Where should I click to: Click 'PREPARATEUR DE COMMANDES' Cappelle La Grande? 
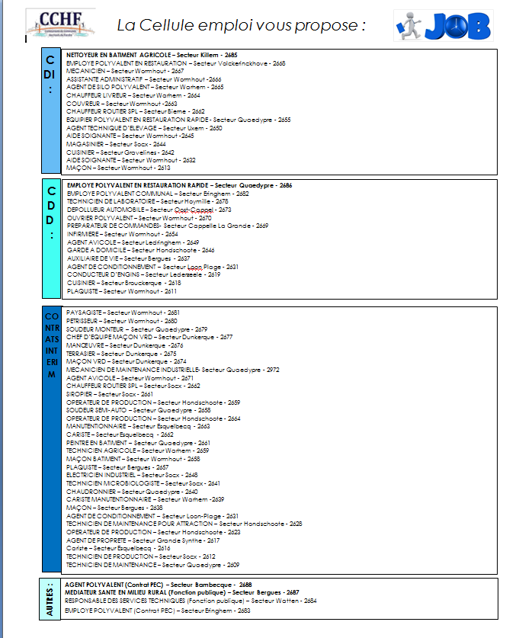click(168, 226)
